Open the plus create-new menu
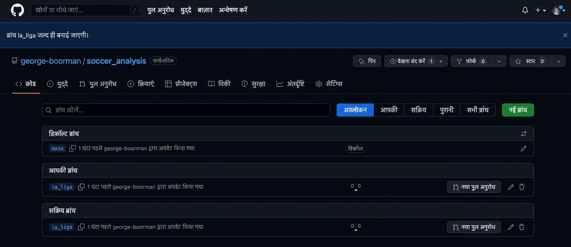Image resolution: width=571 pixels, height=247 pixels. [540, 10]
